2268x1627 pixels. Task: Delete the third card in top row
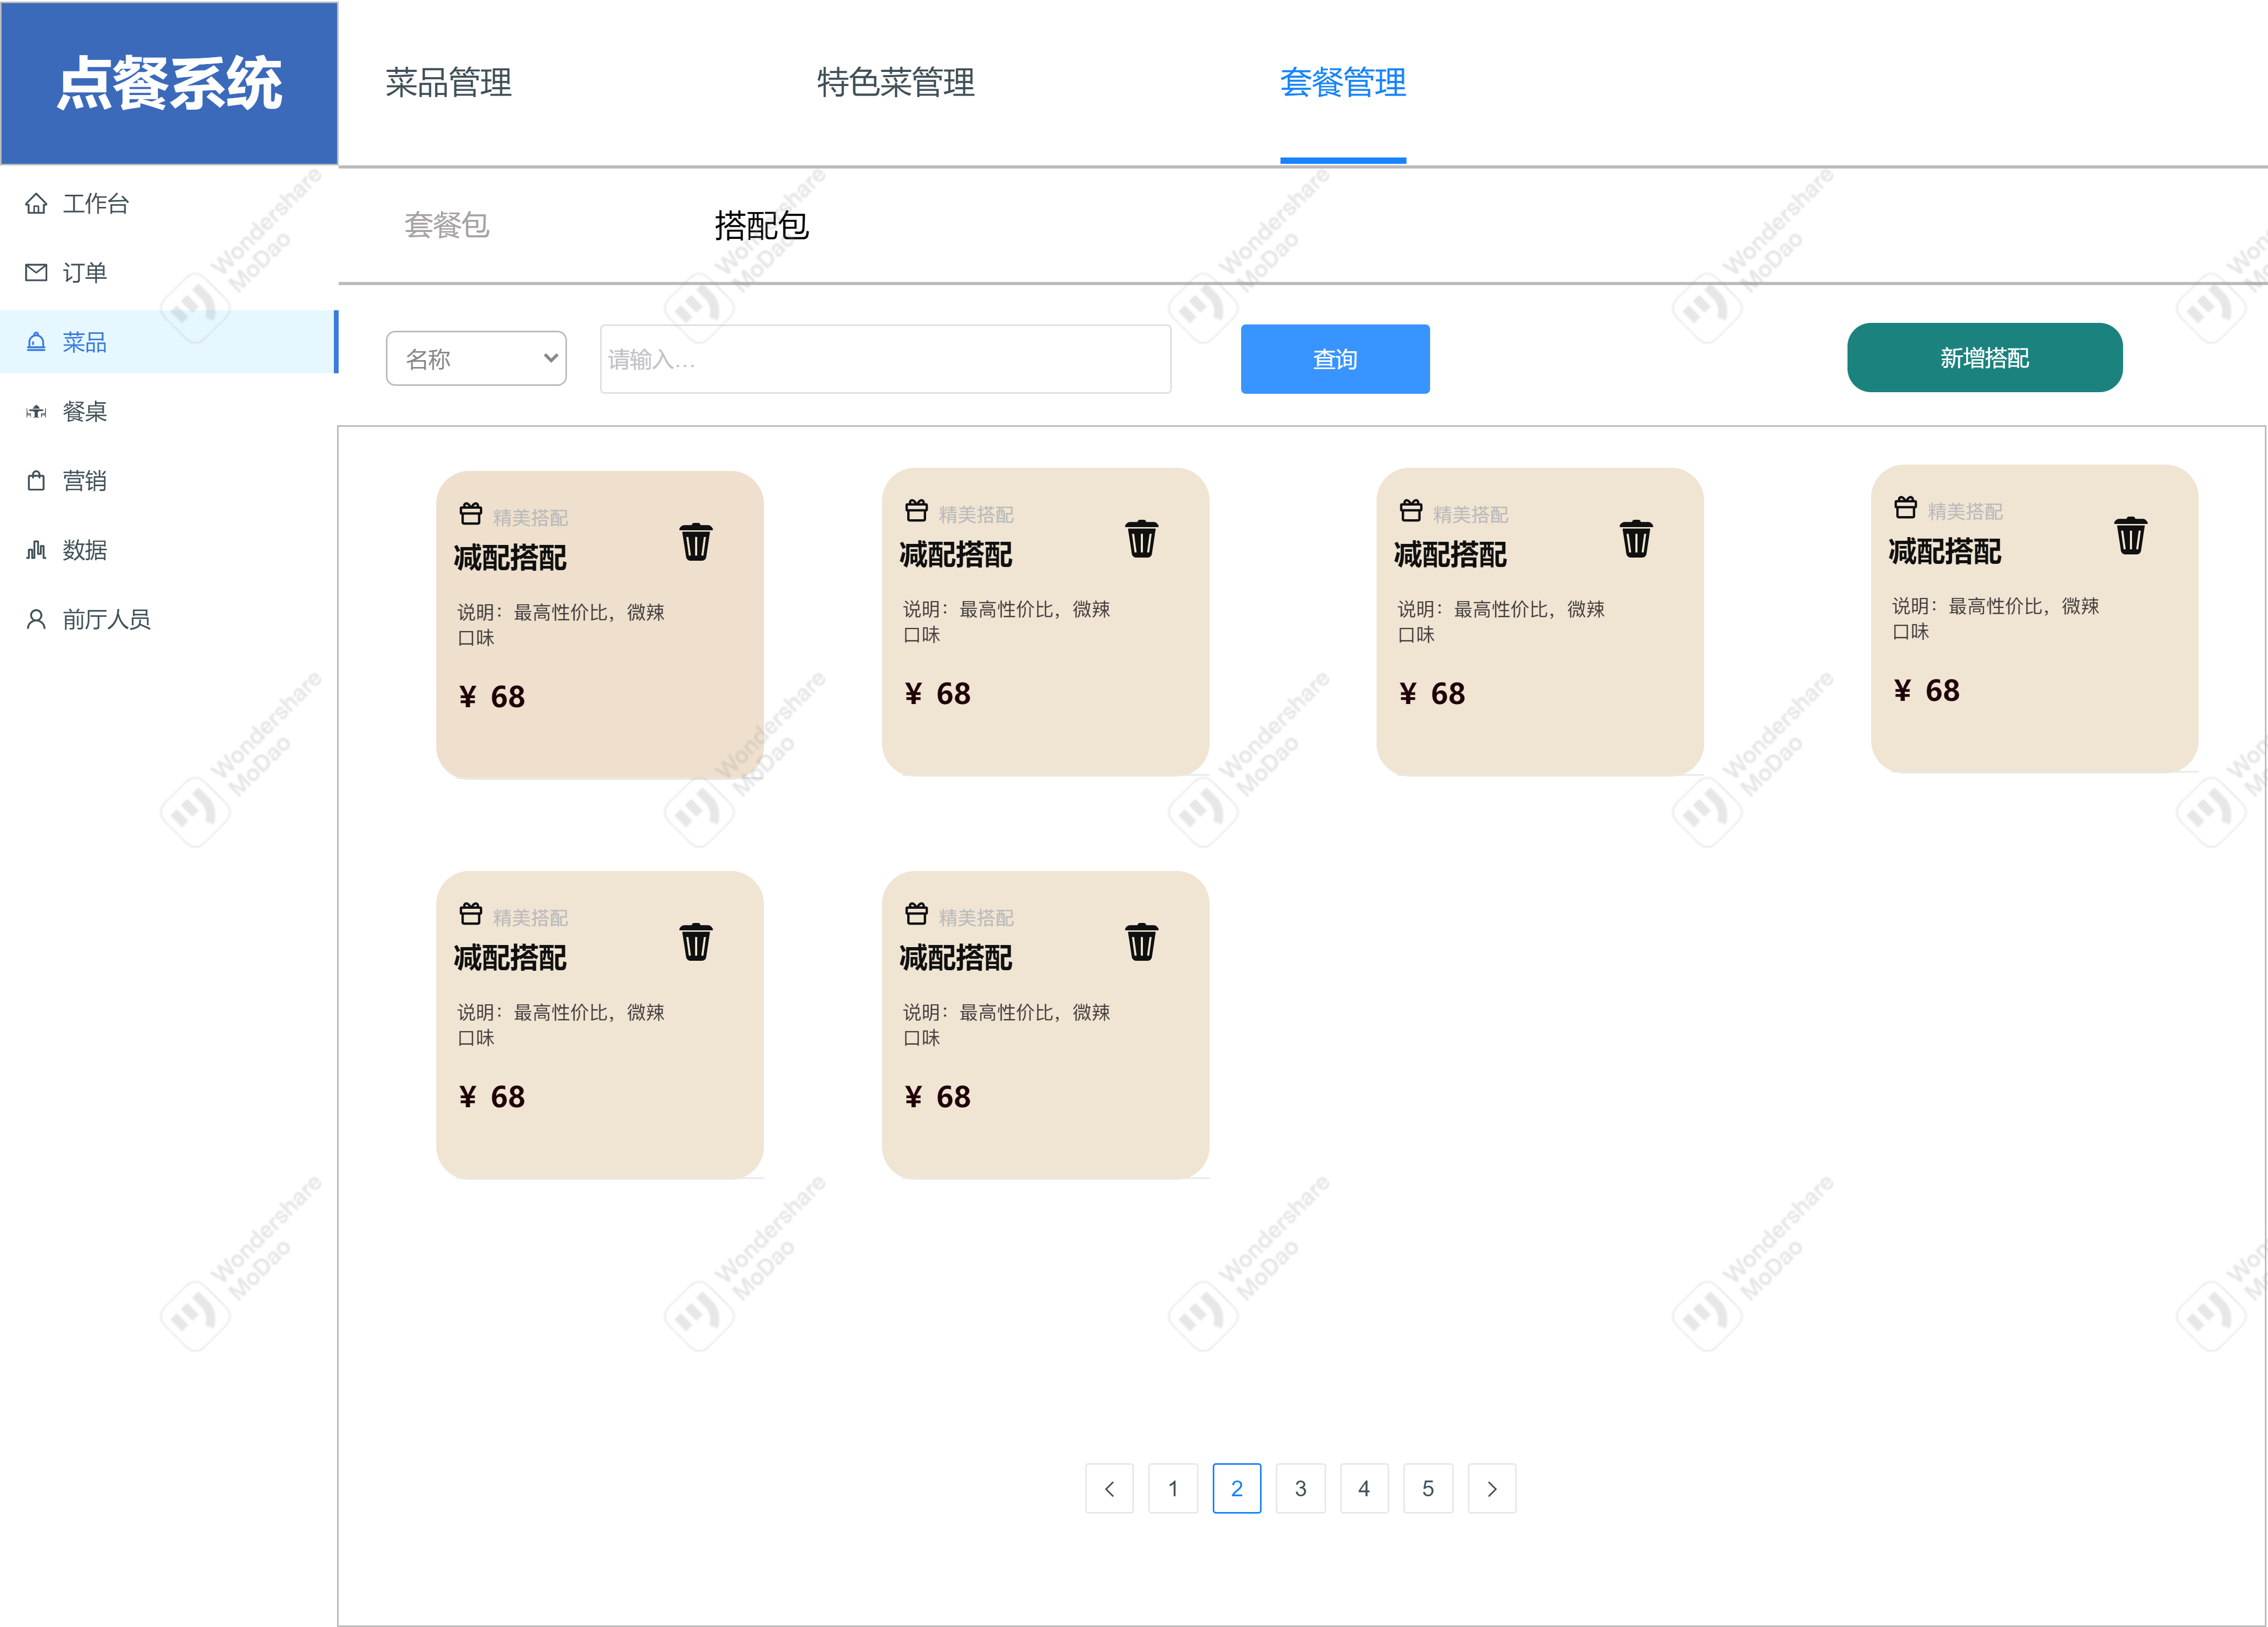pyautogui.click(x=1636, y=538)
